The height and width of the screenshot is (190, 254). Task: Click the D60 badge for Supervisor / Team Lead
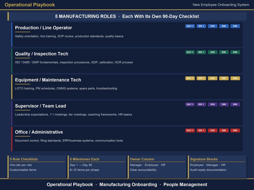[x=224, y=105]
